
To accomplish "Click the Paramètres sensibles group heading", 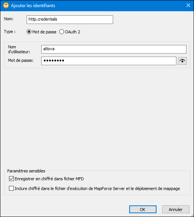I will pyautogui.click(x=26, y=171).
